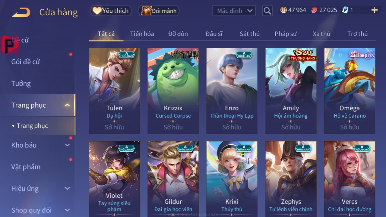Click the red ruby currency icon
This screenshot has width=386, height=217.
(314, 10)
